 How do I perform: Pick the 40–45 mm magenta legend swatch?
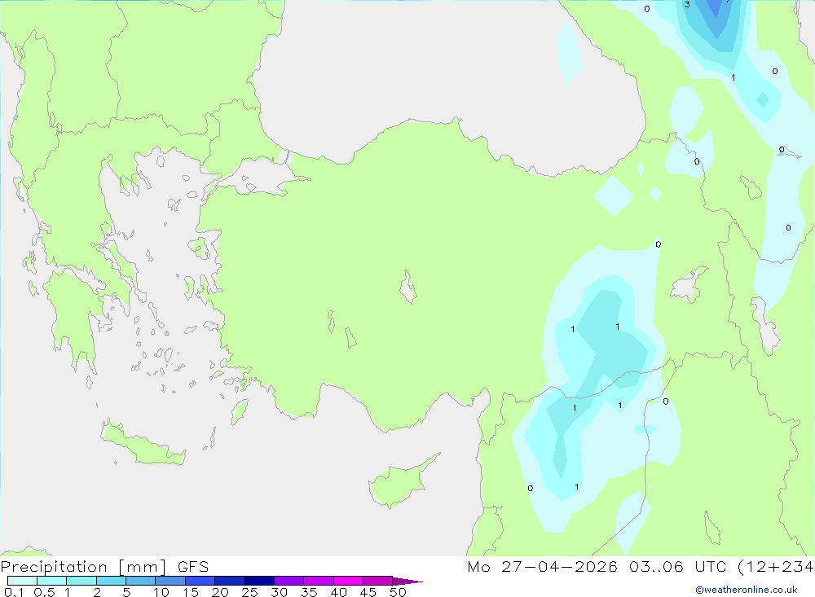348,581
